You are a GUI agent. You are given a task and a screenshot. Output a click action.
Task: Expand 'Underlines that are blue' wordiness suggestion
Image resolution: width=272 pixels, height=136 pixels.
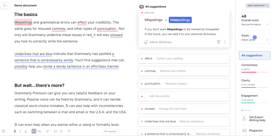coord(184,121)
